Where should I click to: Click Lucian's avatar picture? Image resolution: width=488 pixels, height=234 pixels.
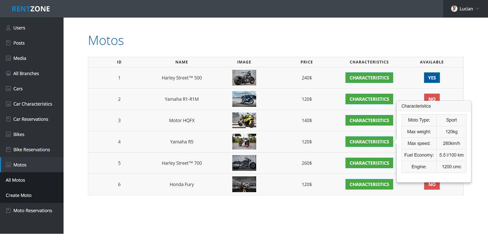454,9
